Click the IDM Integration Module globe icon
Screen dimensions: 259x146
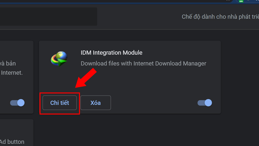(59, 59)
